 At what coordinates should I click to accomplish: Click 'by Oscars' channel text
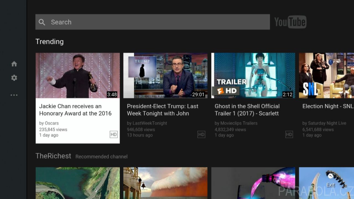point(49,123)
